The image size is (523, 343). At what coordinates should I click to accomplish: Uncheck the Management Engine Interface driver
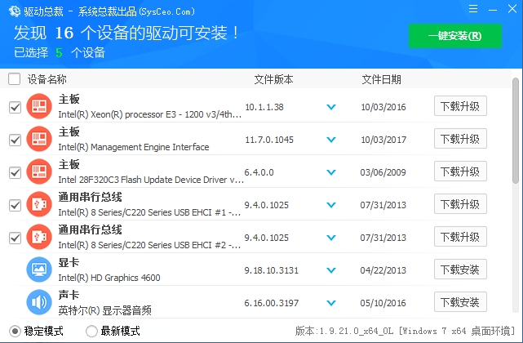pos(15,140)
